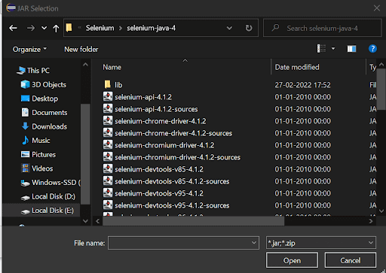Open Music in navigation pane
386x273 pixels.
tap(36, 141)
